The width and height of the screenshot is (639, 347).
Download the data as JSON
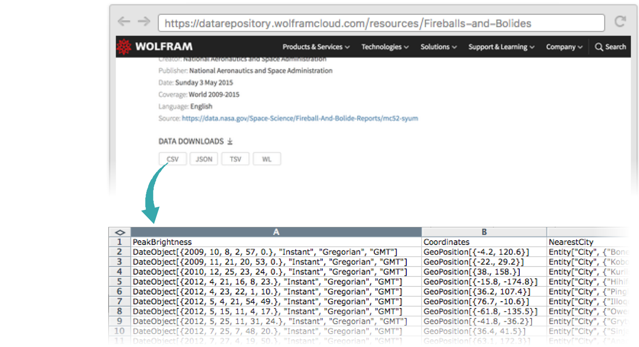coord(204,159)
